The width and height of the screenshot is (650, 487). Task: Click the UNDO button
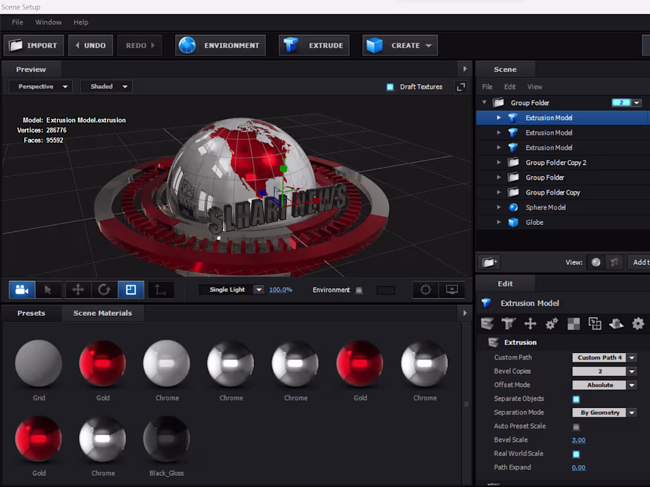tap(90, 45)
